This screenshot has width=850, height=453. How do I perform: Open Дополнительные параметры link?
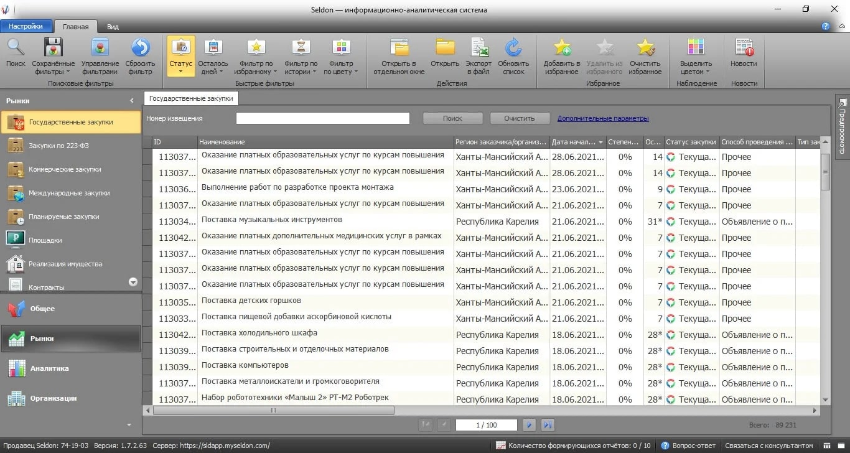click(603, 118)
